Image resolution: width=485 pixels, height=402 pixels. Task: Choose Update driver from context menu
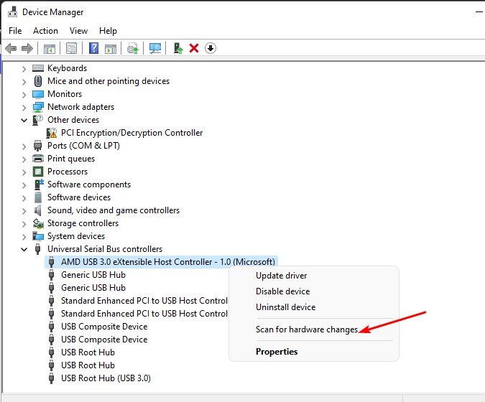point(314,276)
